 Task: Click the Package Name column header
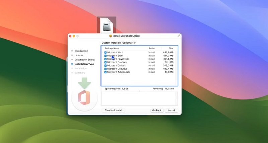[112, 48]
